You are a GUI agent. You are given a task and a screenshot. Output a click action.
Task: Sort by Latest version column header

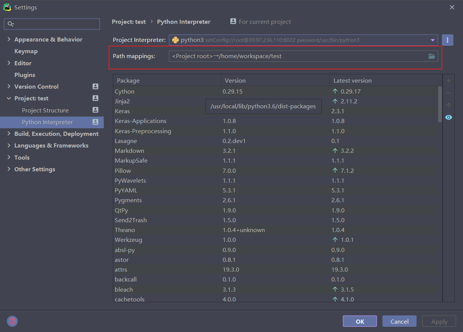386,80
